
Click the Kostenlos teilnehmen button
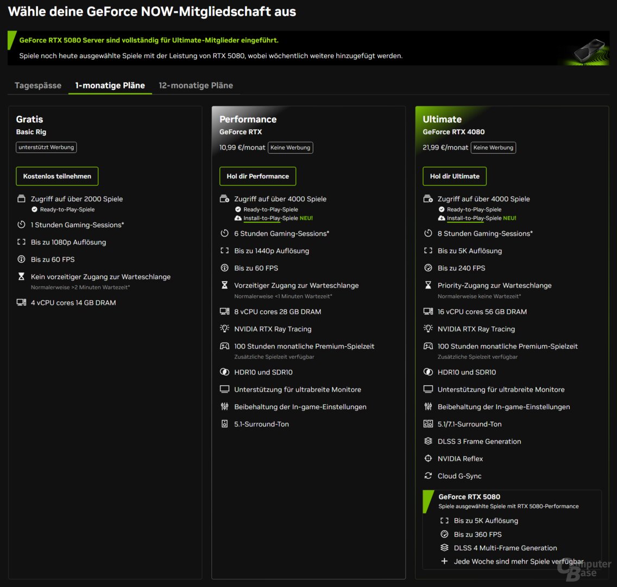(x=57, y=176)
